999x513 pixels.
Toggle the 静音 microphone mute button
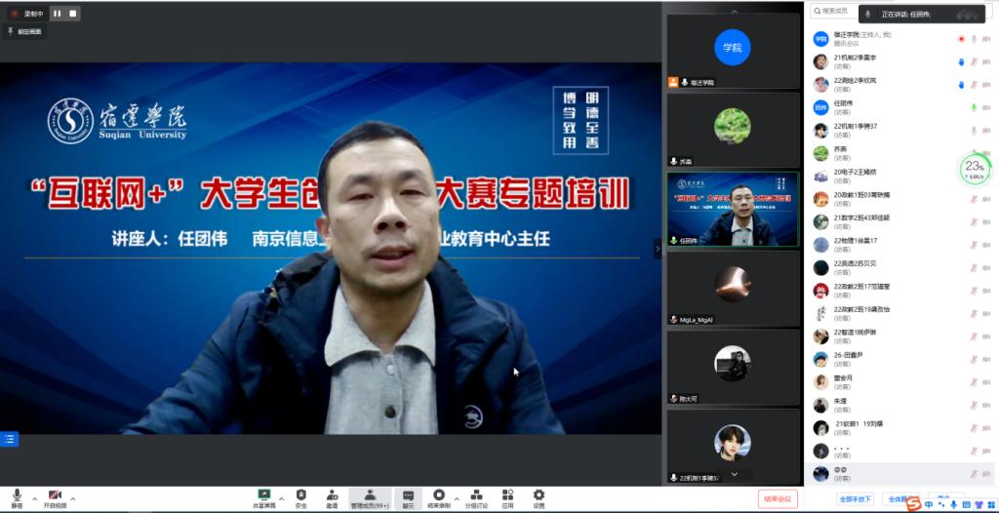pyautogui.click(x=17, y=495)
